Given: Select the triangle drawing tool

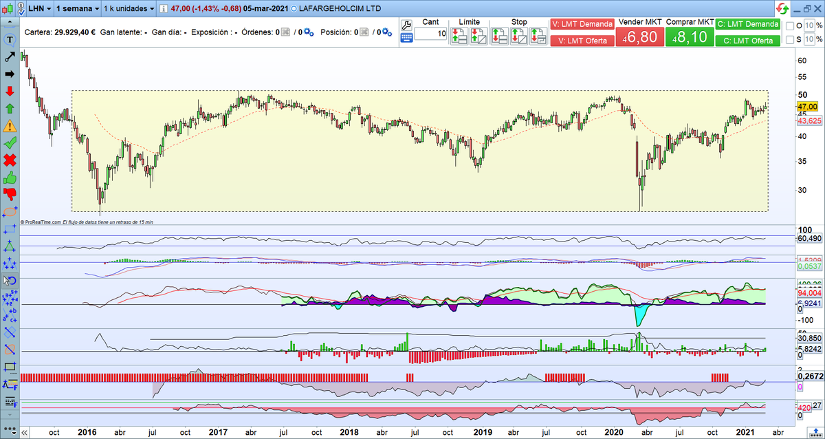Looking at the screenshot, I should click(x=10, y=246).
